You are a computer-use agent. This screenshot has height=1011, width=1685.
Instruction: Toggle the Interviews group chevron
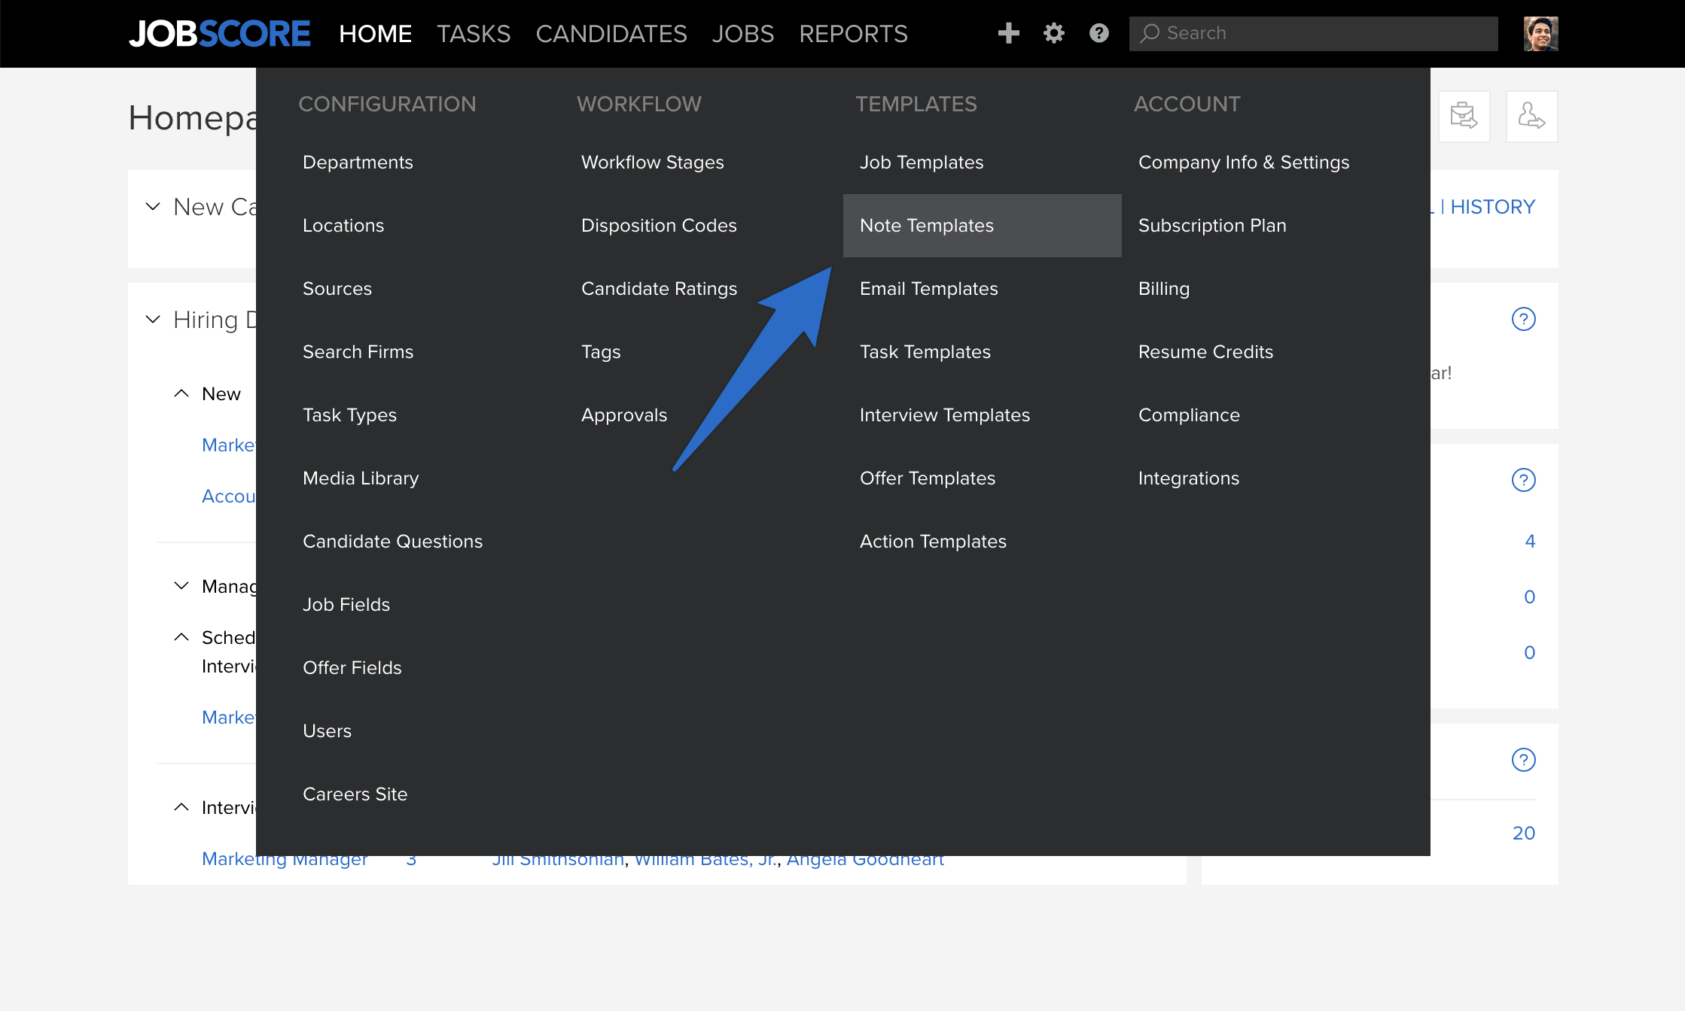tap(181, 807)
